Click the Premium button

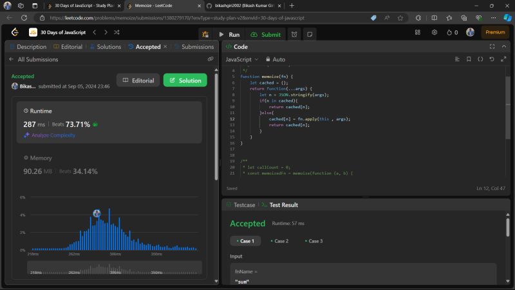click(495, 32)
